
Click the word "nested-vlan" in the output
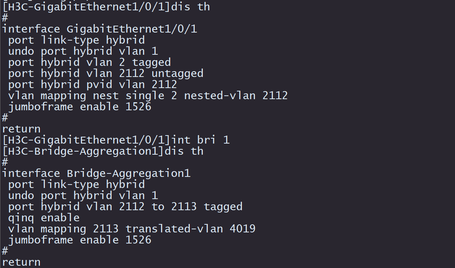[220, 96]
